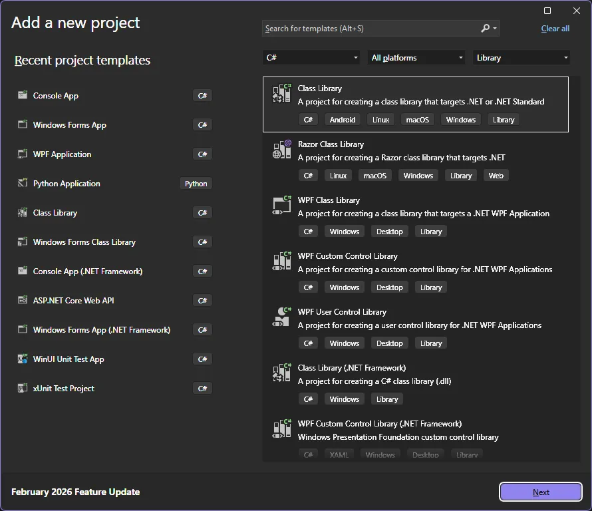The height and width of the screenshot is (511, 592).
Task: Select the WPF Custom Control Library title
Action: click(347, 256)
